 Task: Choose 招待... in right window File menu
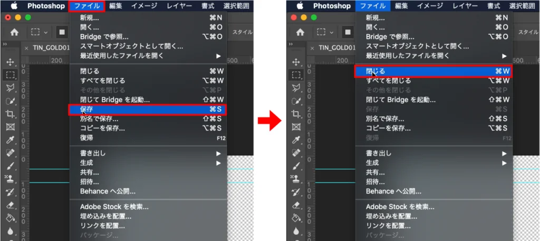tap(434, 182)
